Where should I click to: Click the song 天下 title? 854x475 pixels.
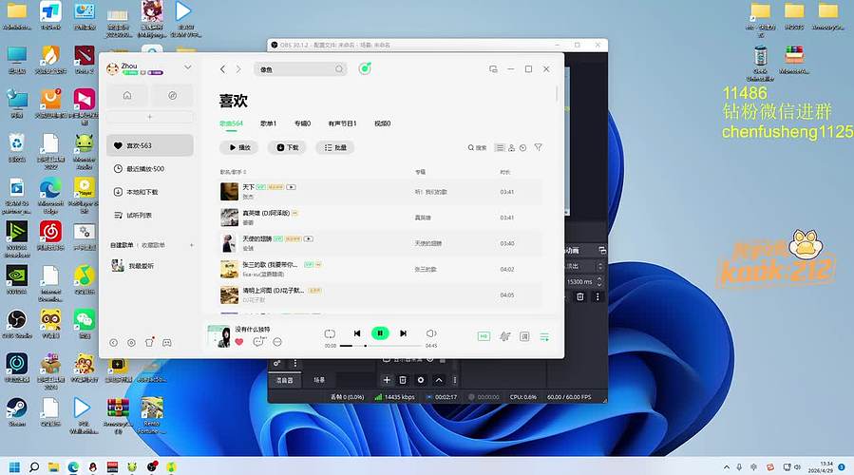tap(248, 187)
